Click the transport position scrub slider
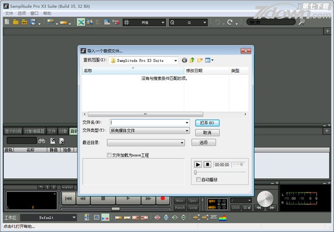334x232 pixels. coord(116,209)
